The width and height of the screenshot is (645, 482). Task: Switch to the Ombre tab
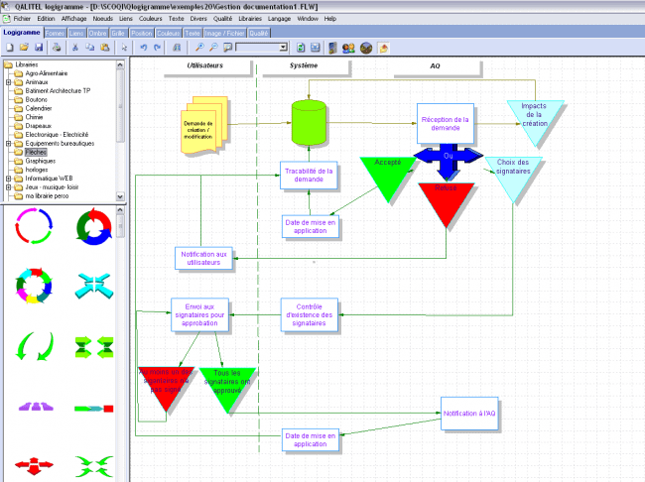click(97, 34)
